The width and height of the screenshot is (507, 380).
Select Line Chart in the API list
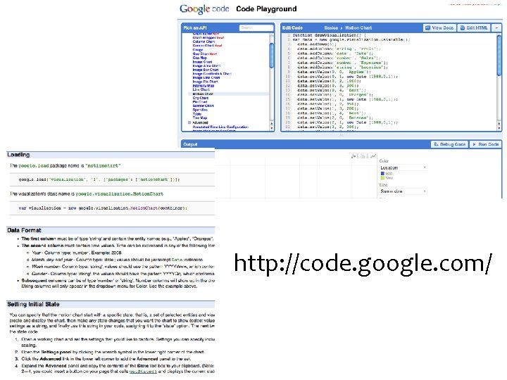pos(201,89)
